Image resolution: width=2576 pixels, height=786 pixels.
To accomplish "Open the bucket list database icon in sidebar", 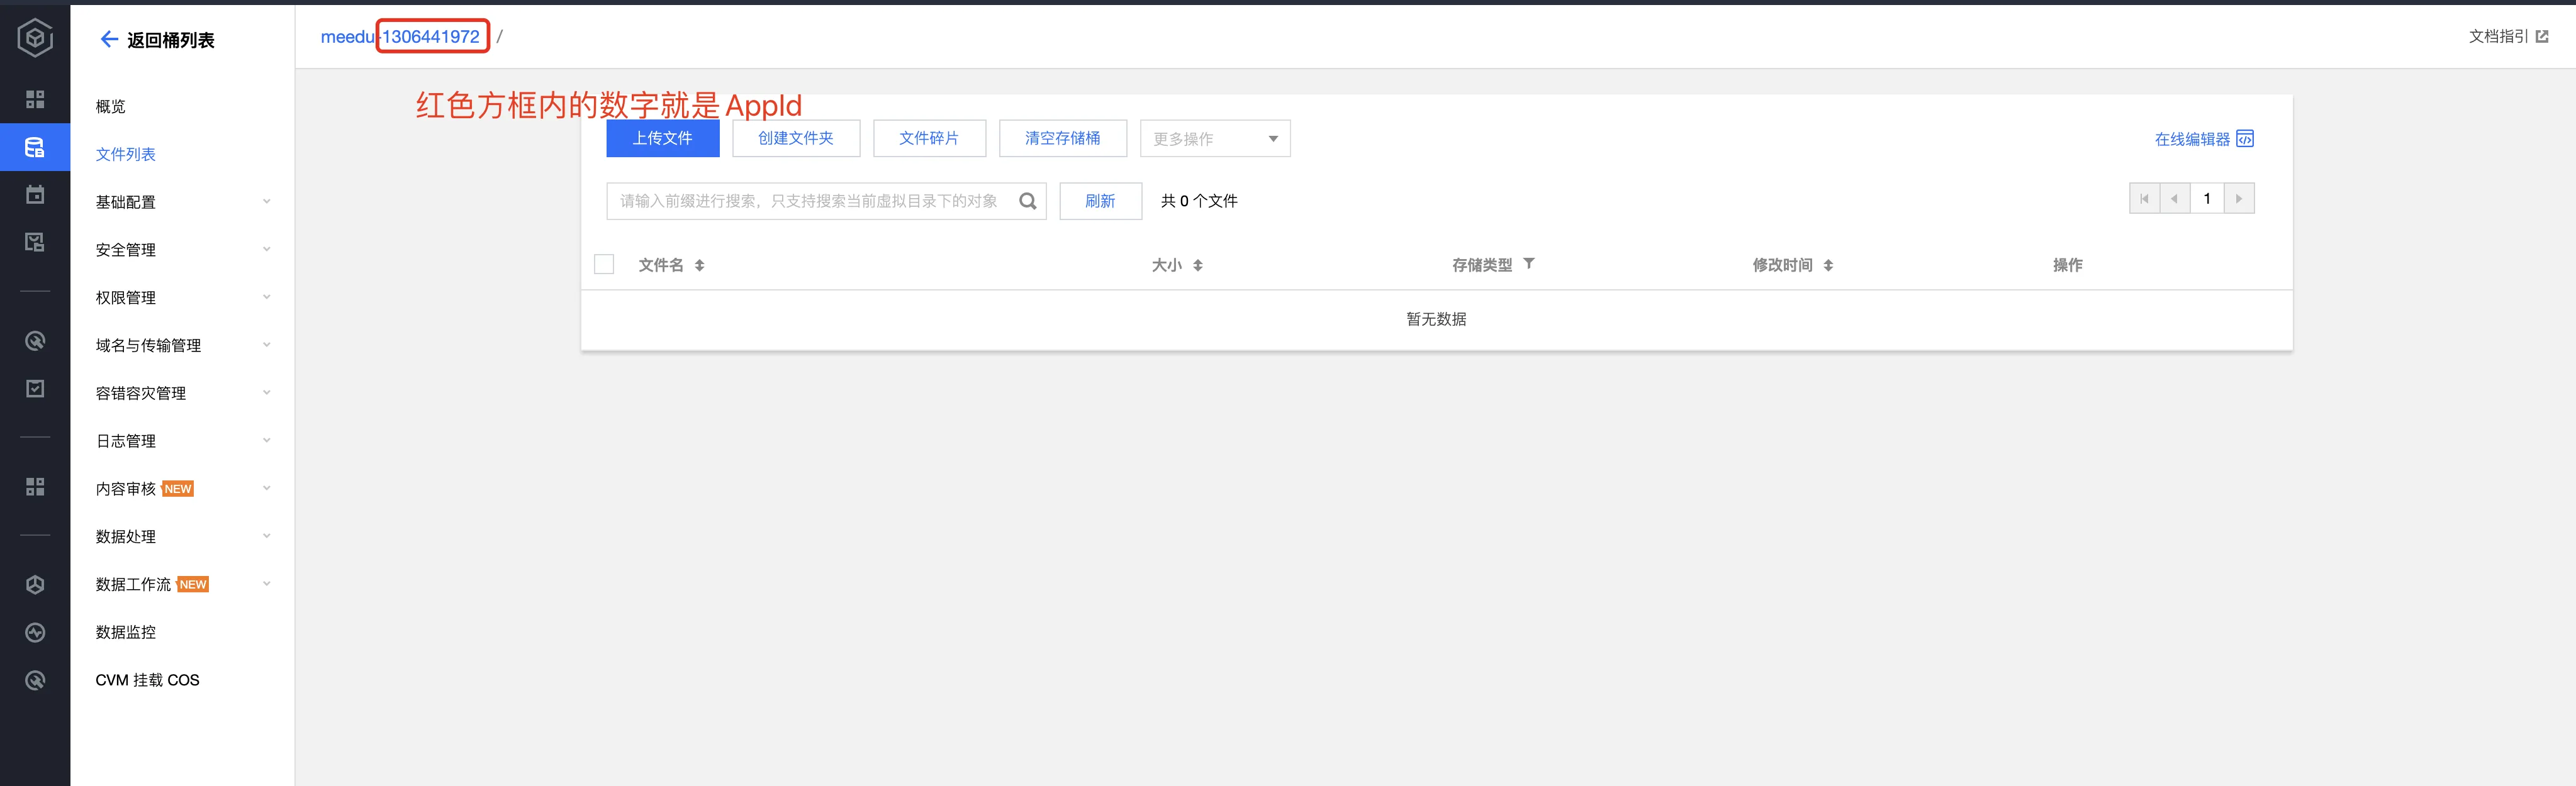I will coord(35,148).
